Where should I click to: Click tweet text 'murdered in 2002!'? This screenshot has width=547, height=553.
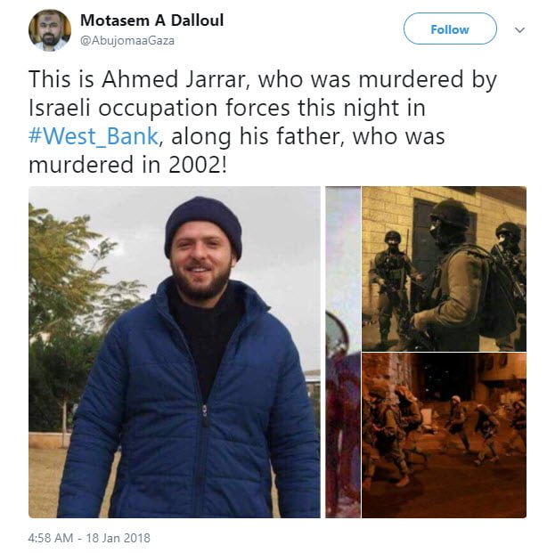[x=127, y=165]
